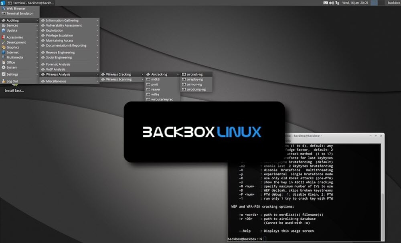Open the Vulnerability Assessment submenu
Viewport: 401px width, 243px height.
pyautogui.click(x=69, y=26)
